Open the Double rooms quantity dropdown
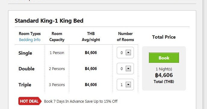This screenshot has height=109, width=207. [x=125, y=69]
